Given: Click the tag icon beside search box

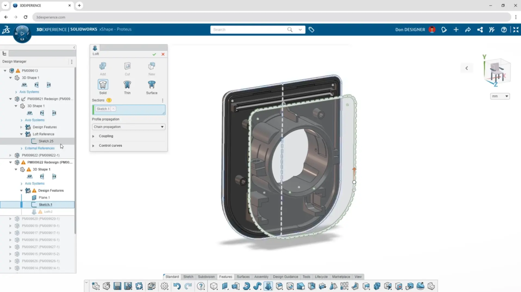Looking at the screenshot, I should tap(311, 30).
